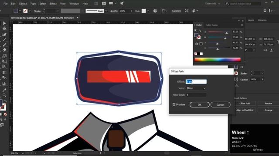Screen dimensions: 279x156
Task: Open the Object menu
Action: 23,3
